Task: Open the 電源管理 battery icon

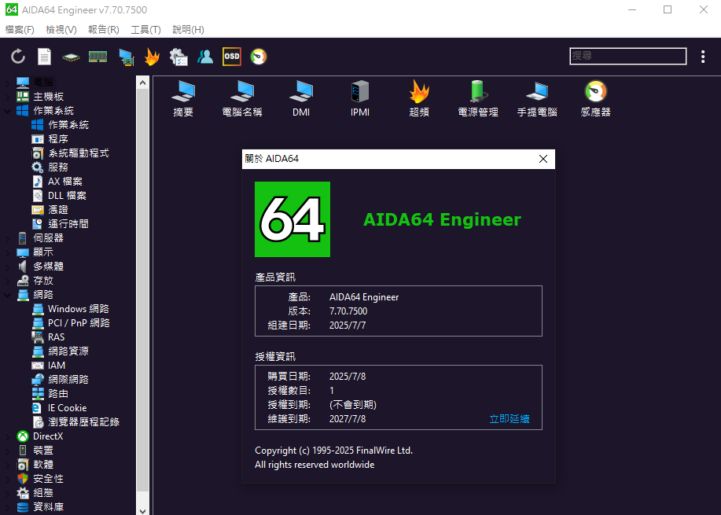Action: click(478, 98)
